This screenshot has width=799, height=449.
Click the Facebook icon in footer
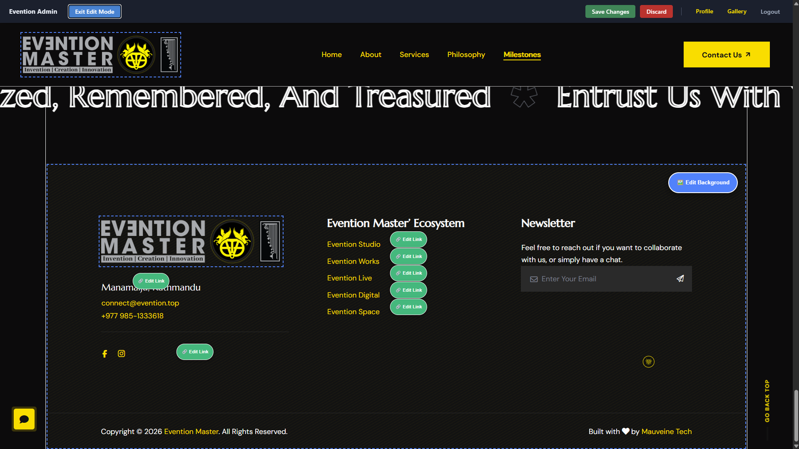click(x=105, y=354)
